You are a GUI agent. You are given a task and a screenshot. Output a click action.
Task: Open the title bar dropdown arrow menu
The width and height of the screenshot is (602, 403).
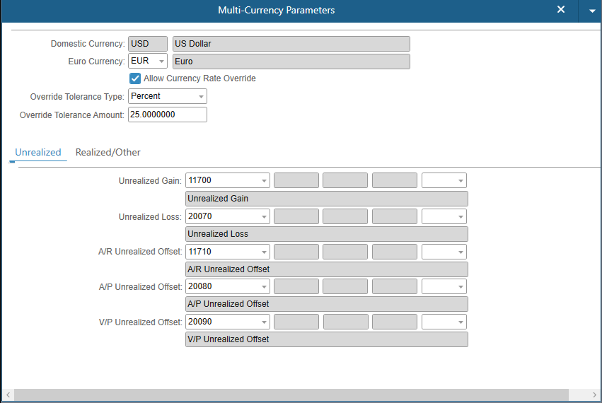point(592,11)
